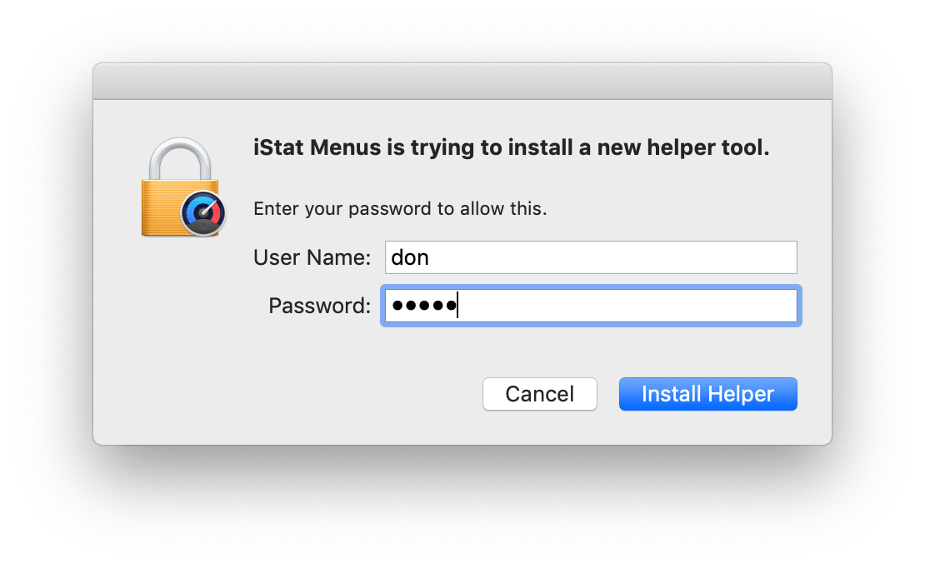Image resolution: width=925 pixels, height=568 pixels.
Task: Focus the User Name text field
Action: (x=591, y=257)
